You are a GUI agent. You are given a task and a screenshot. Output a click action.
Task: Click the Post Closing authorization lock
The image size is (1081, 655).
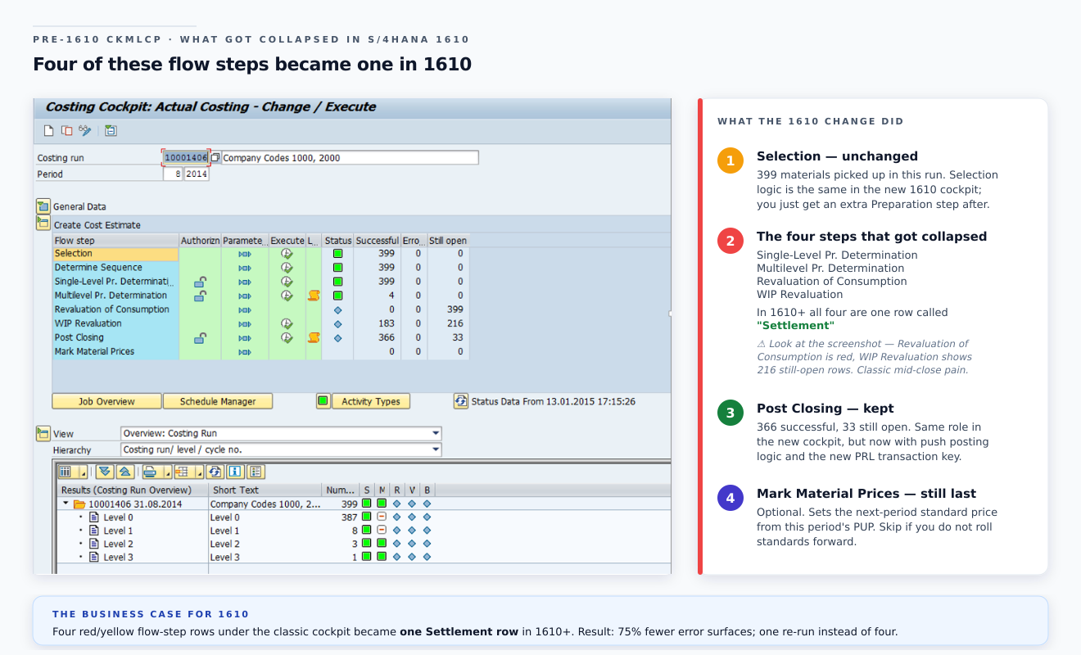point(200,337)
